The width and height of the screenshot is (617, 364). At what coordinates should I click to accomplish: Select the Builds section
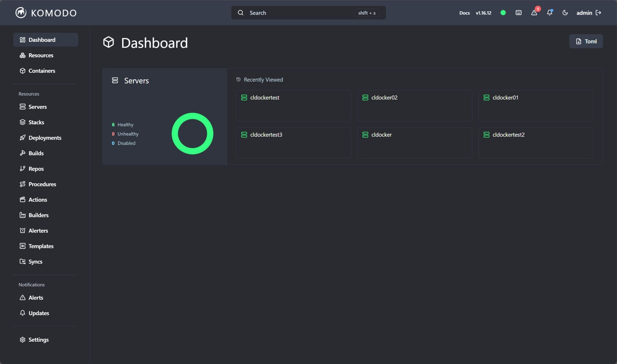coord(36,153)
